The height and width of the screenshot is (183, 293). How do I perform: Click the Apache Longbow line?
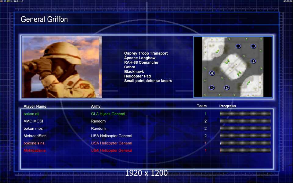click(x=140, y=58)
